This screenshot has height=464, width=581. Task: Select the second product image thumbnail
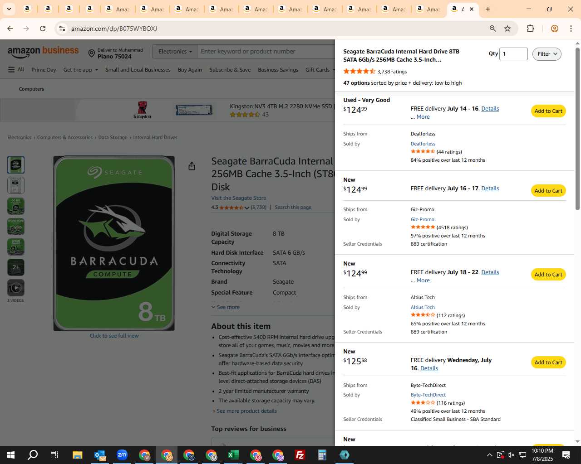point(16,185)
